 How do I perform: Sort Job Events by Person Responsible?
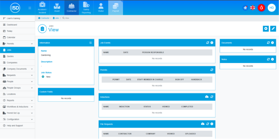(x=153, y=53)
